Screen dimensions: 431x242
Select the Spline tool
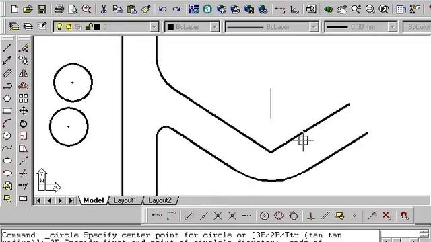point(7,148)
